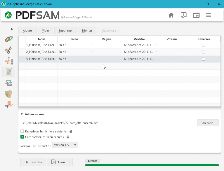Click the Version PDF de sortie label
The width and height of the screenshot is (224, 171).
coord(36,146)
